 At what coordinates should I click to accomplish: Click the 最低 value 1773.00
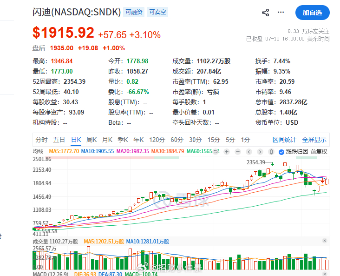pyautogui.click(x=62, y=72)
